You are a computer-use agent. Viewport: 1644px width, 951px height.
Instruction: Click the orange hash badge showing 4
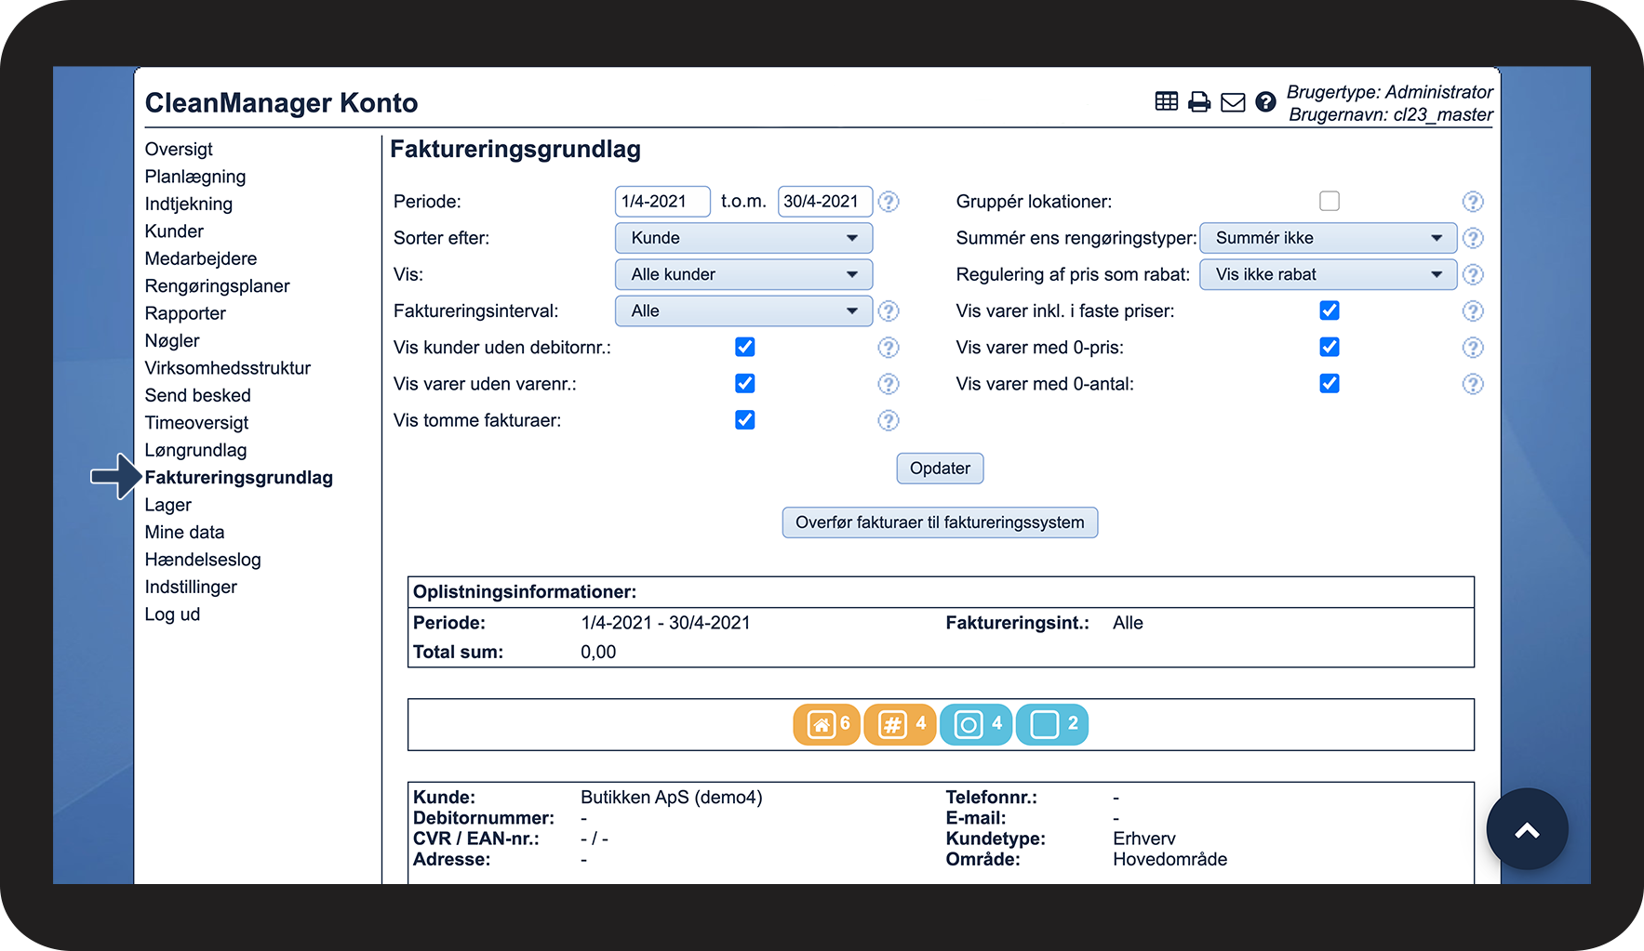tap(900, 724)
